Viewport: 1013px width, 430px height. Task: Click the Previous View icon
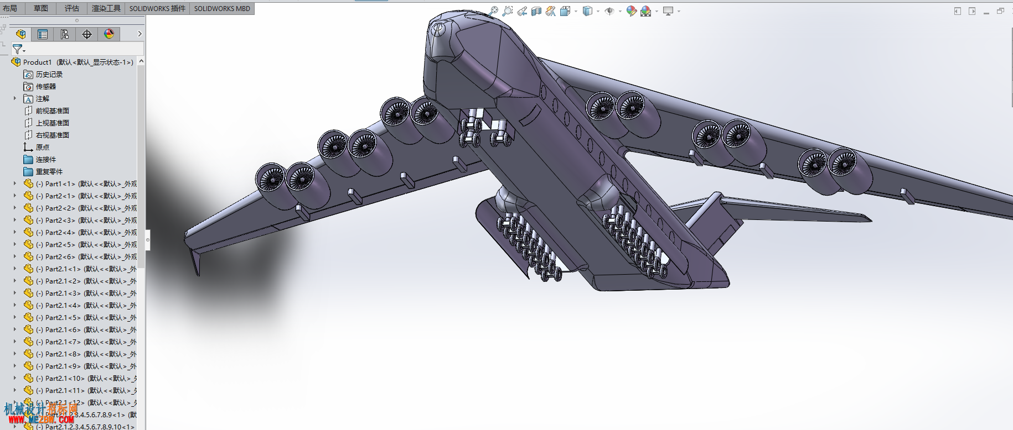[522, 11]
